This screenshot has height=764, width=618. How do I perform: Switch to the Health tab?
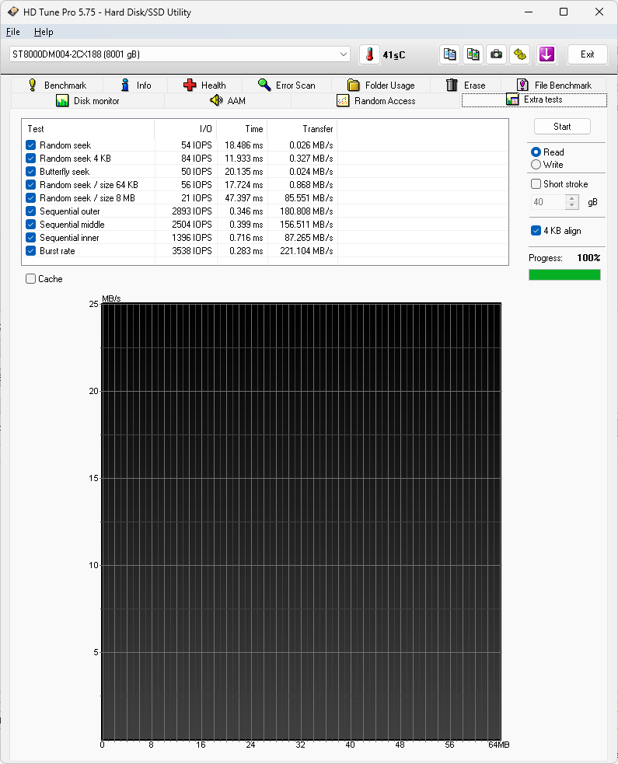(x=204, y=85)
